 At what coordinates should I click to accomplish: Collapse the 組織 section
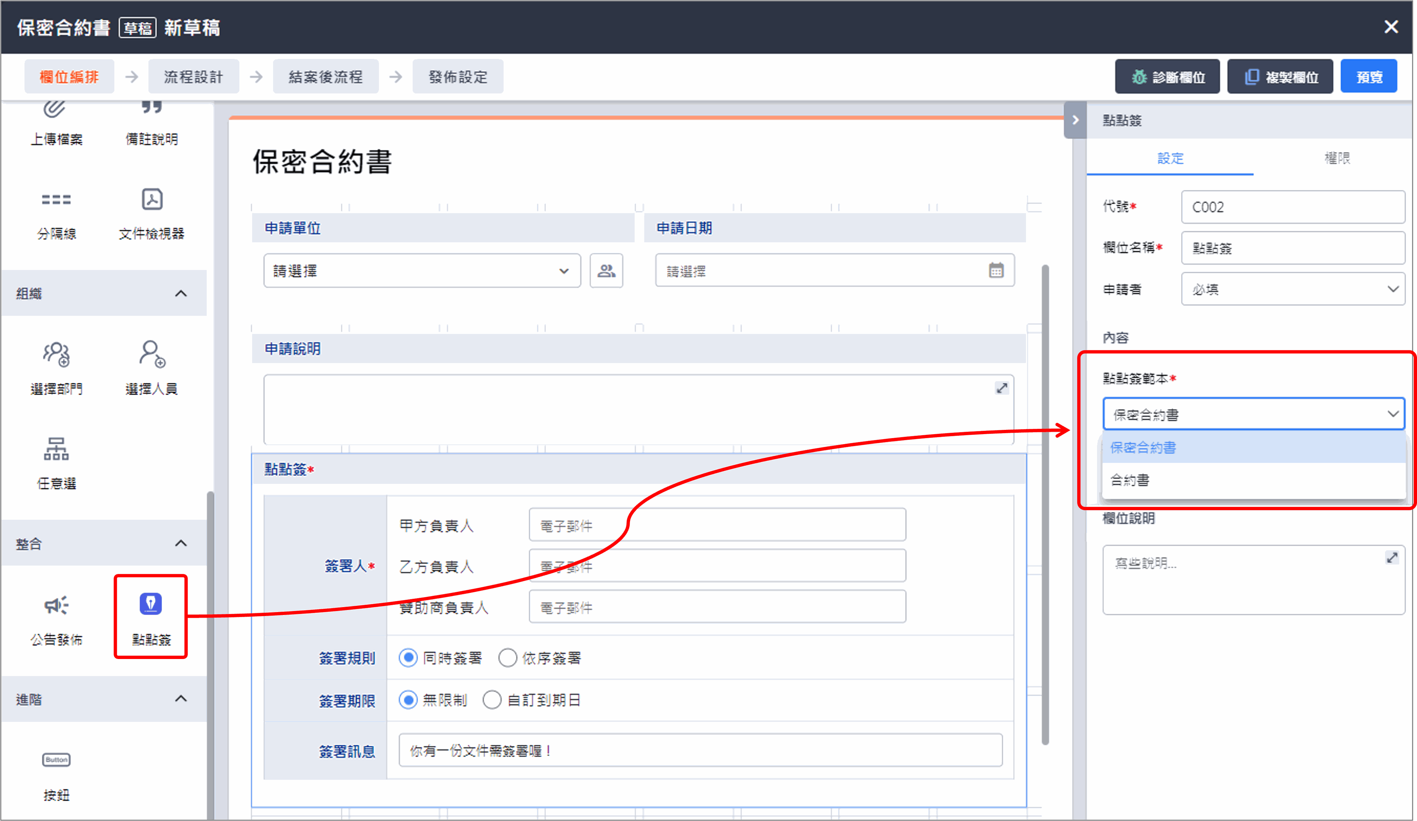(180, 293)
